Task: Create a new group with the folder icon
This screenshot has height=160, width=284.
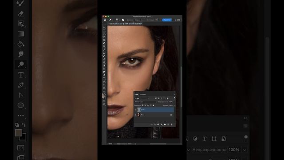Action: 165,124
